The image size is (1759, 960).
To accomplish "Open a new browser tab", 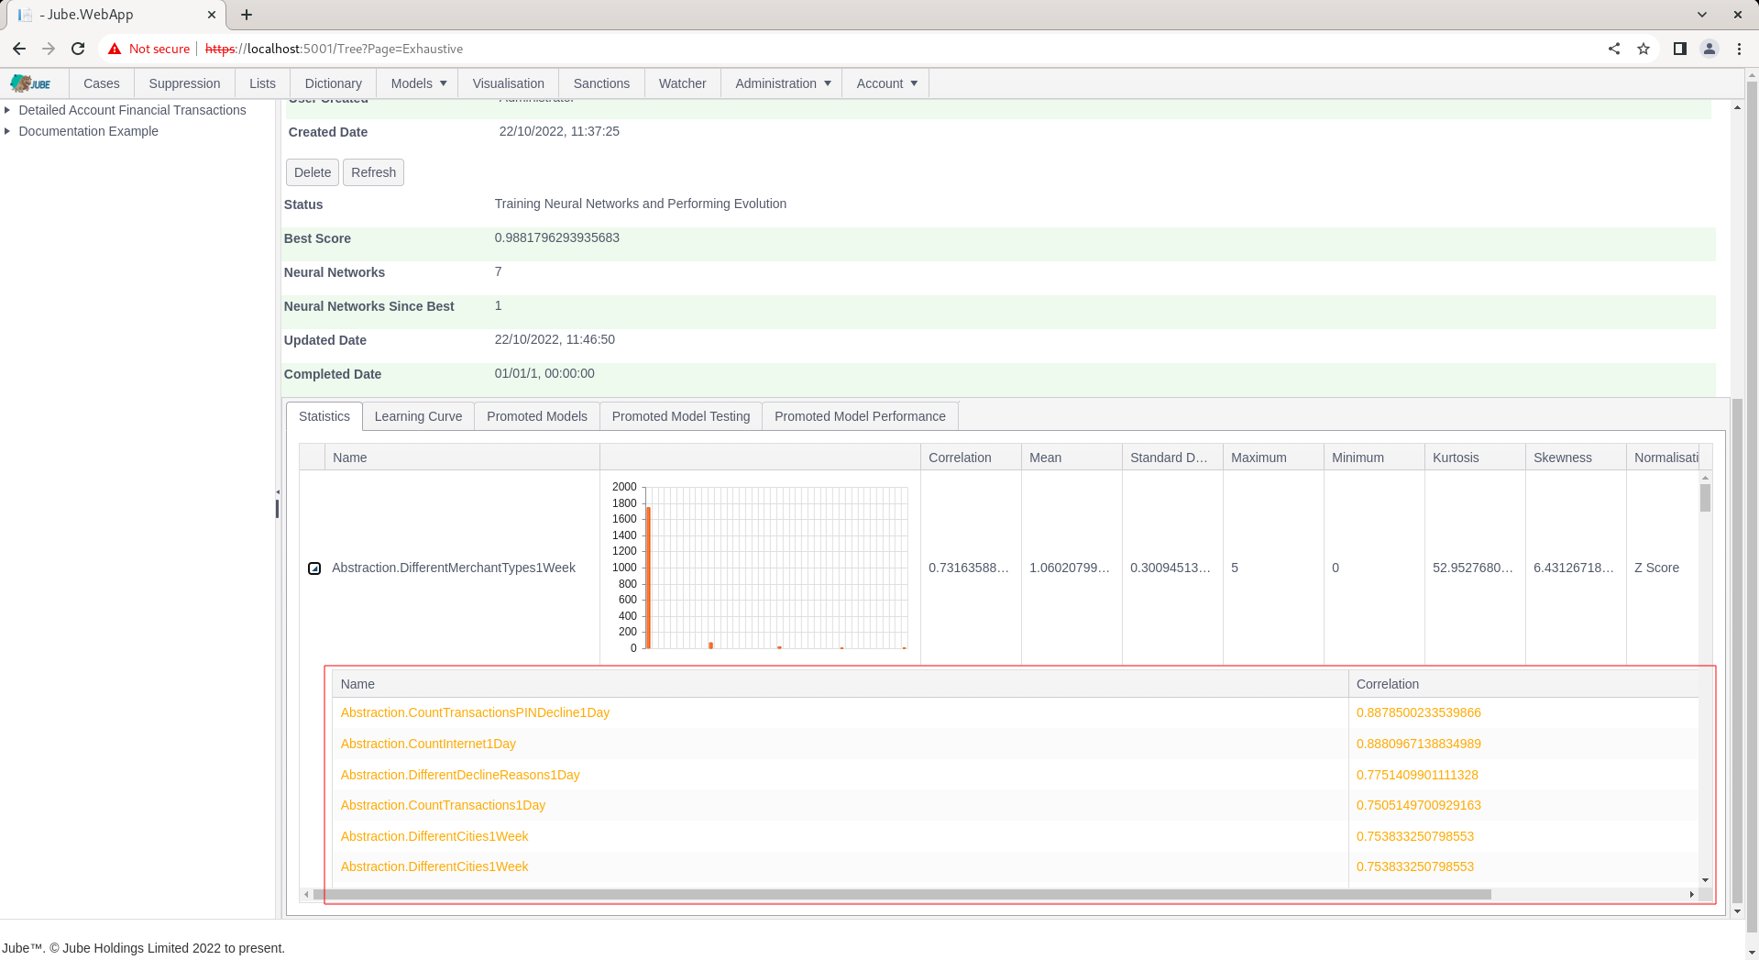I will tap(247, 15).
